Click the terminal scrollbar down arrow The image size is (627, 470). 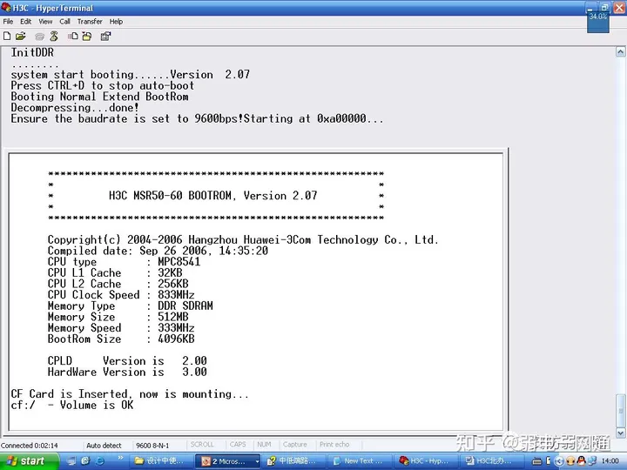(x=621, y=433)
